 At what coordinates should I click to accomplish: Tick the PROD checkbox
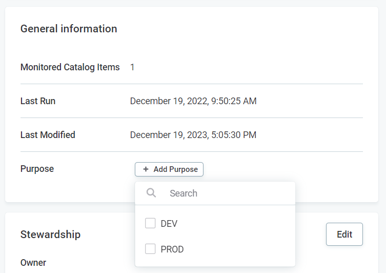coord(150,249)
